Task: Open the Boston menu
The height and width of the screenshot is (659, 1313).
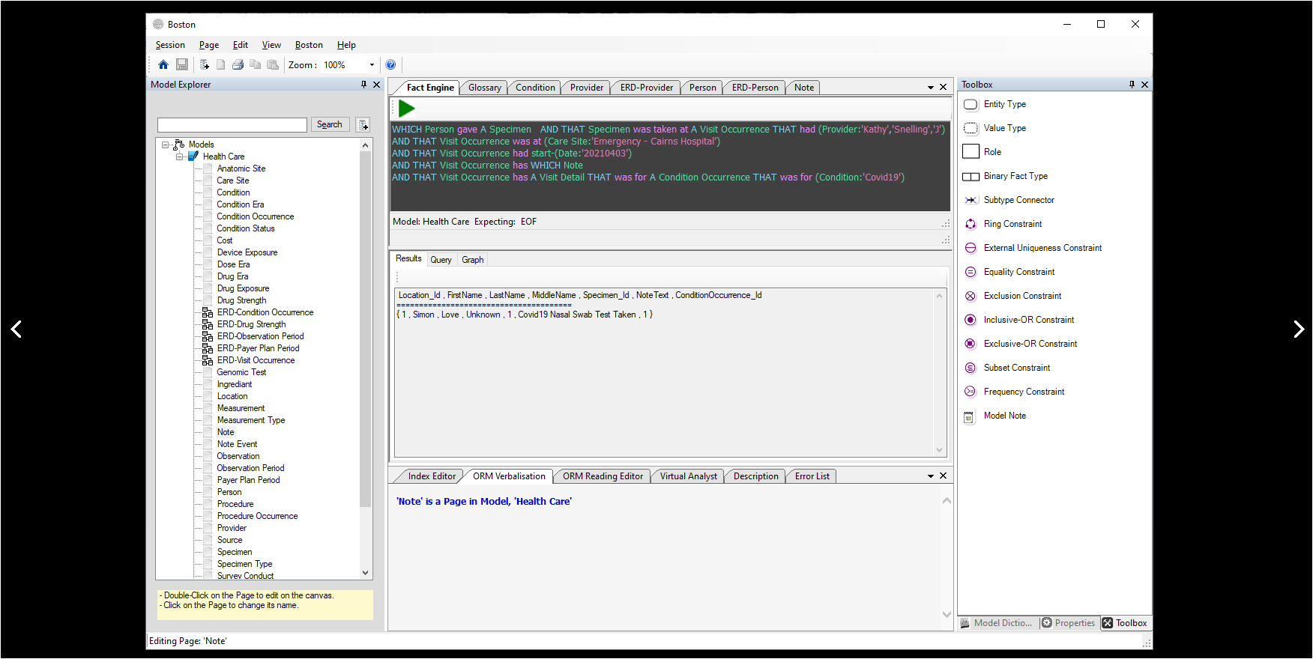Action: point(309,45)
